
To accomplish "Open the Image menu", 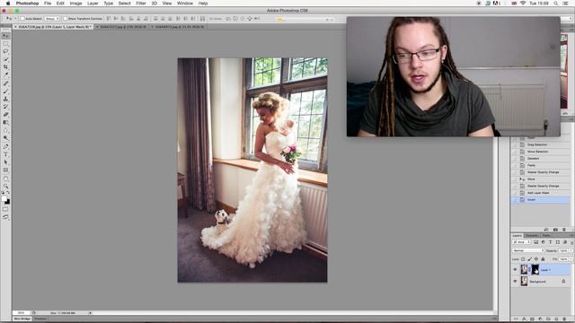I will point(75,3).
